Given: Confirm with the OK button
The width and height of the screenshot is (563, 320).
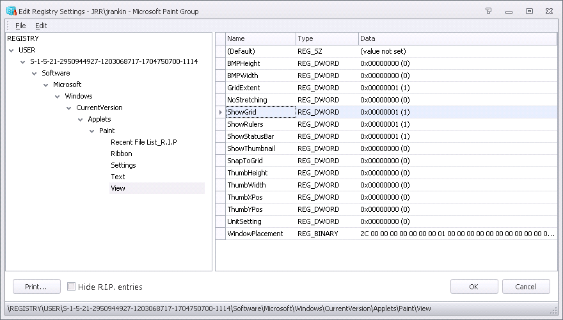Looking at the screenshot, I should tap(474, 287).
